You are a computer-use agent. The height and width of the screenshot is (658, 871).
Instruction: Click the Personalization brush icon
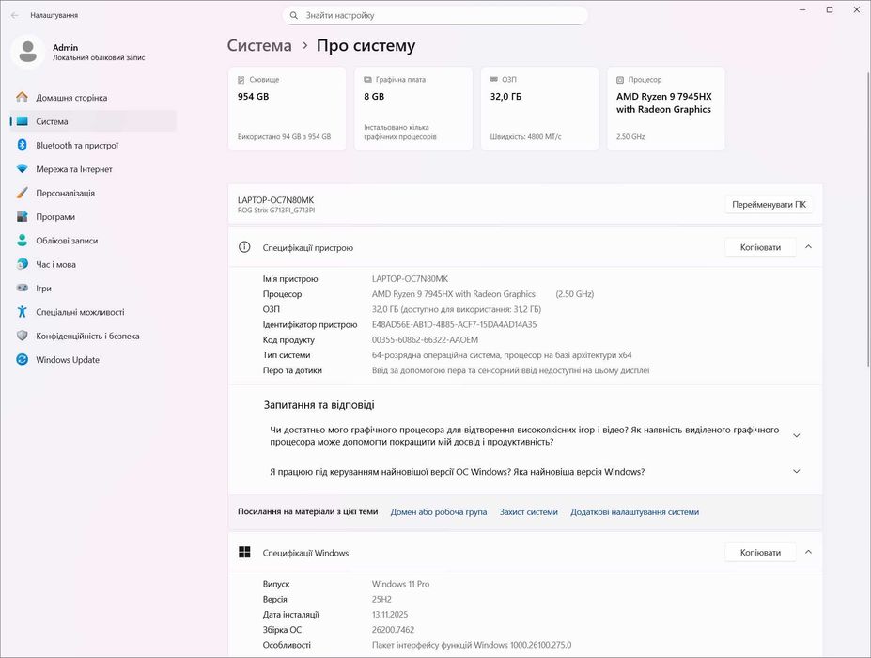[22, 193]
